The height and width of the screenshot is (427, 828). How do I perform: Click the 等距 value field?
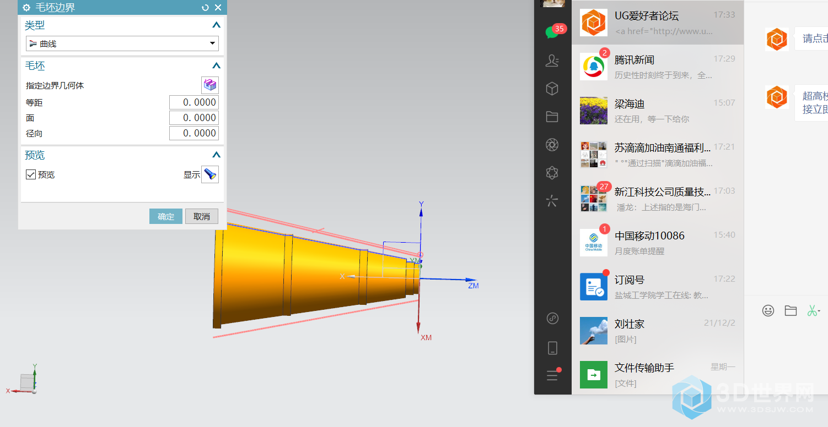(x=193, y=102)
